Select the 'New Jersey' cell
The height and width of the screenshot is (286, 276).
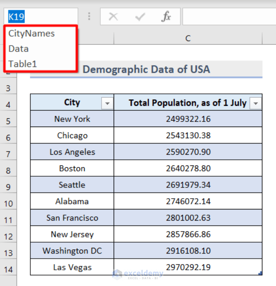(x=72, y=234)
